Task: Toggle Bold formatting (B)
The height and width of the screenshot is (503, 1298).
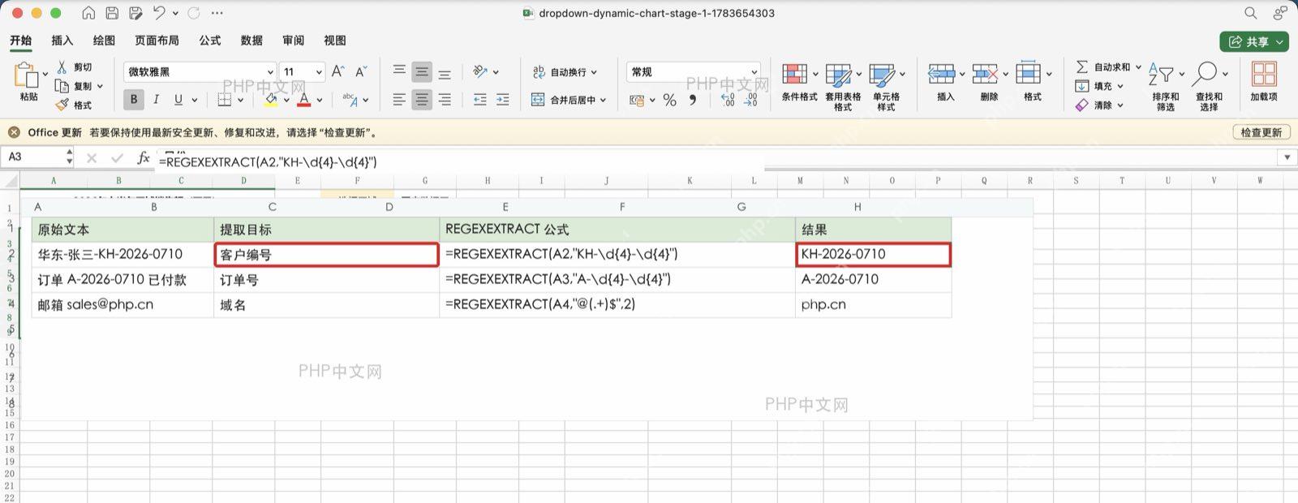Action: pos(134,99)
